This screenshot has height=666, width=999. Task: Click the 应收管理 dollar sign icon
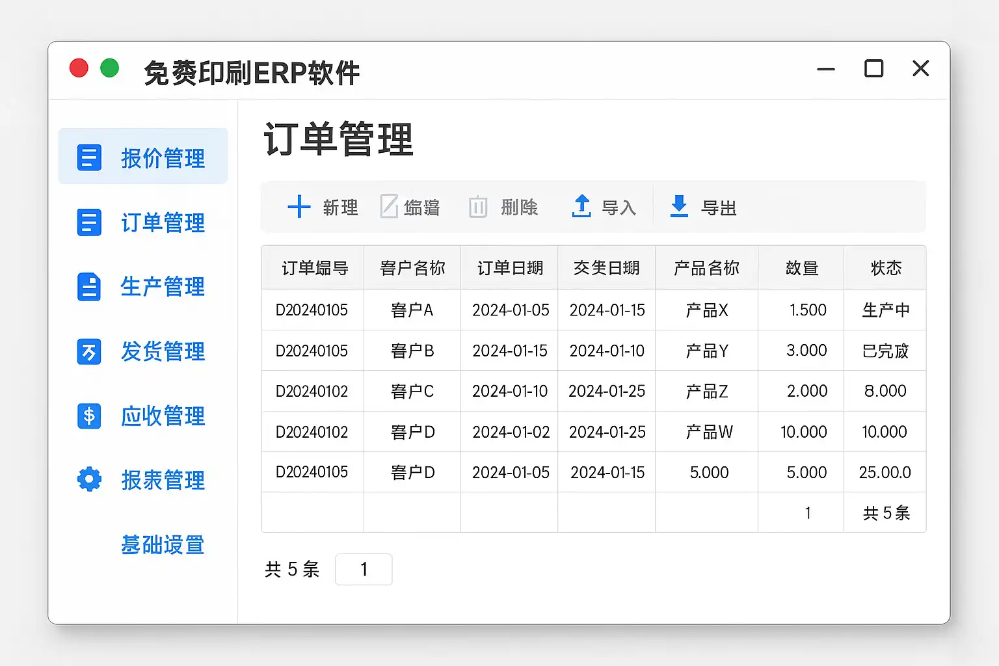(89, 416)
